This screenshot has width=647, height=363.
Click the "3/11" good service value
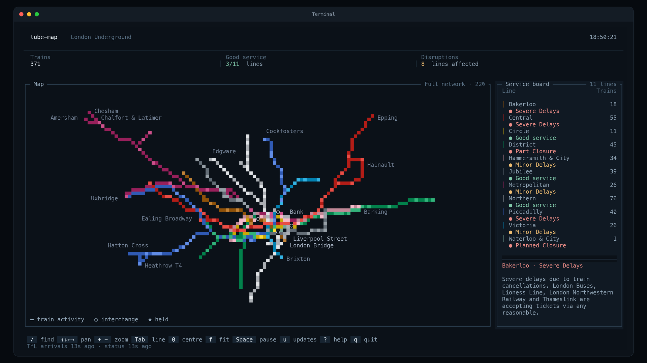[233, 64]
